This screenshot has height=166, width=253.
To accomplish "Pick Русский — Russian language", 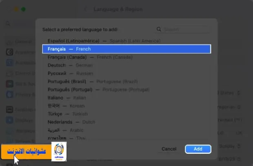I will pos(126,73).
